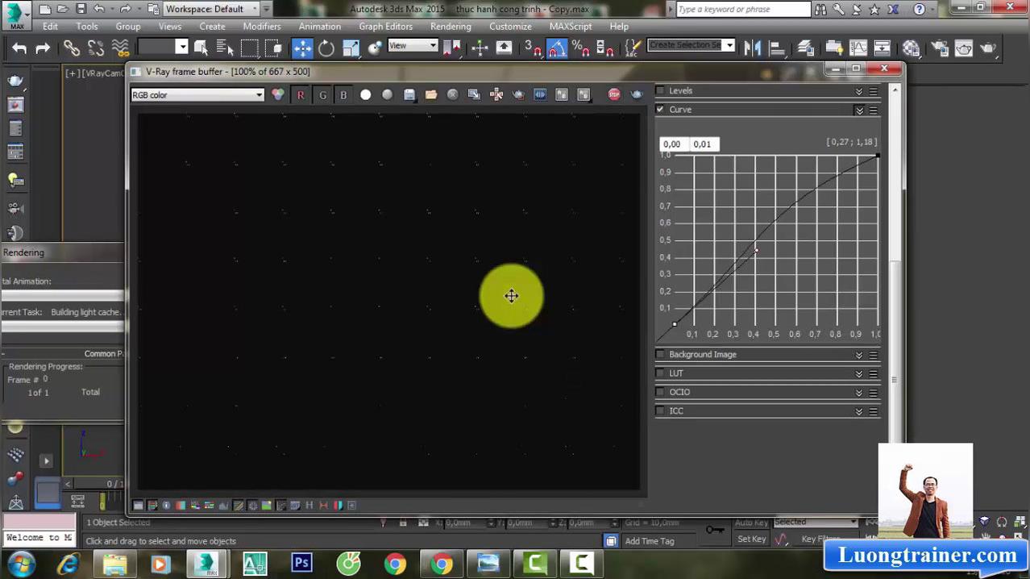Click the track mouse while rendering icon
The width and height of the screenshot is (1030, 579).
(496, 95)
